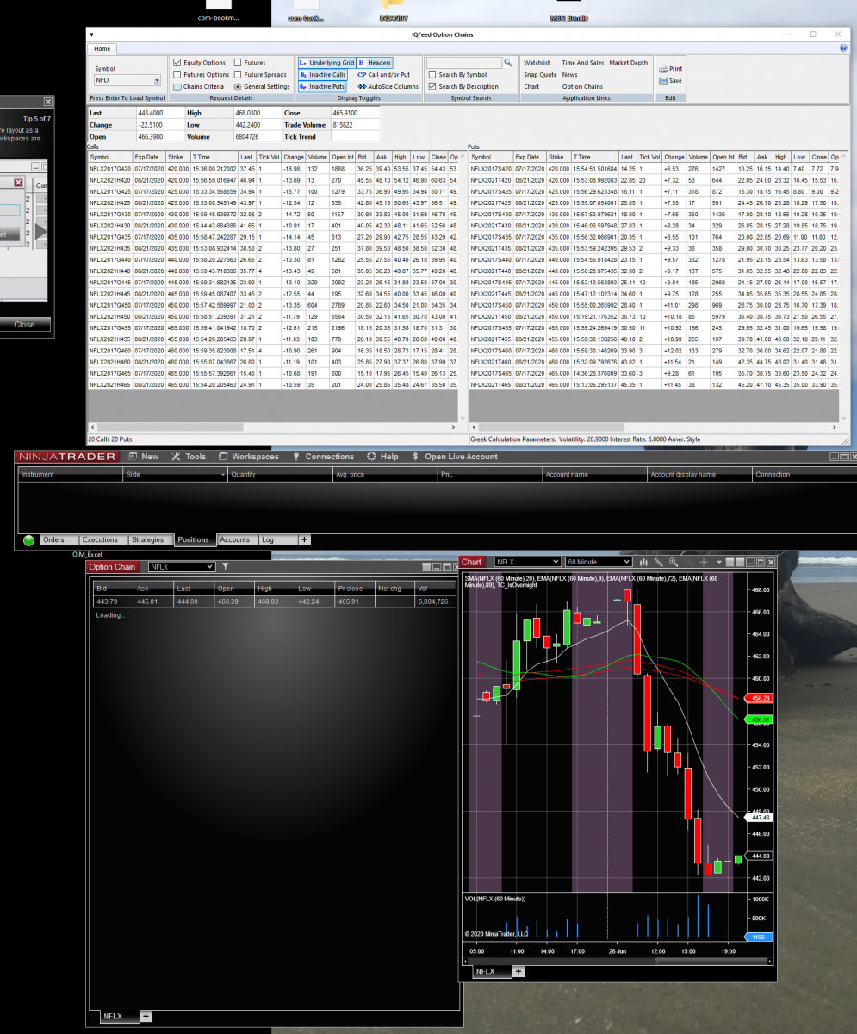Viewport: 857px width, 1034px height.
Task: Toggle the Equity Options checkbox
Action: click(177, 63)
